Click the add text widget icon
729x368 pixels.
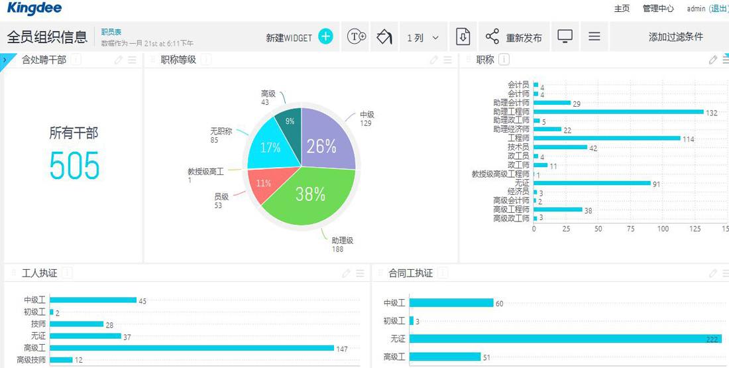point(357,37)
